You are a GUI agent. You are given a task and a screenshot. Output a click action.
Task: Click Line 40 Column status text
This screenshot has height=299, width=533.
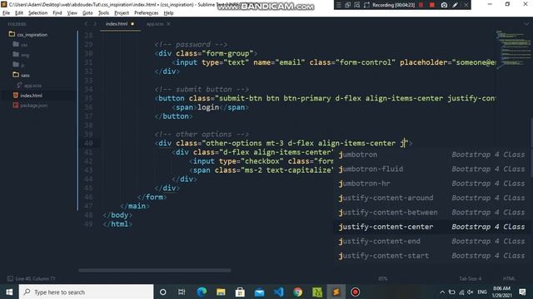[35, 279]
